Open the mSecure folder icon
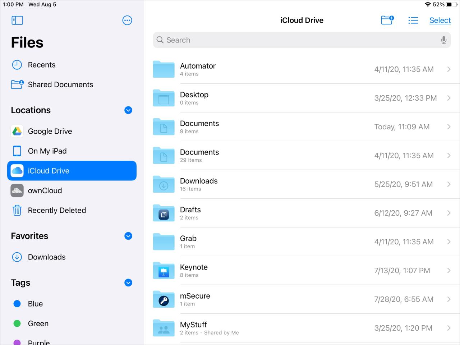 point(164,299)
